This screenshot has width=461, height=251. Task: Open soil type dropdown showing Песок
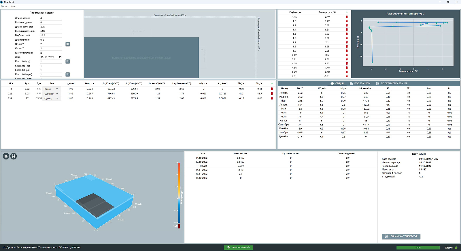(x=52, y=89)
